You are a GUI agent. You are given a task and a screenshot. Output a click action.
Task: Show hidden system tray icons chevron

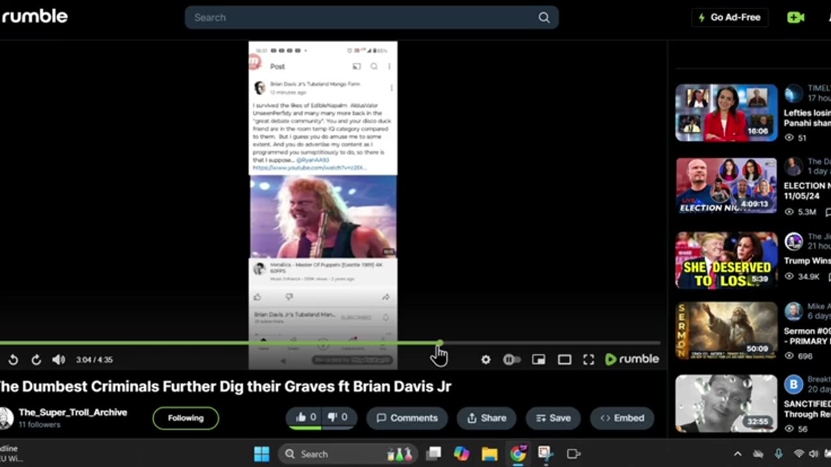coord(738,454)
